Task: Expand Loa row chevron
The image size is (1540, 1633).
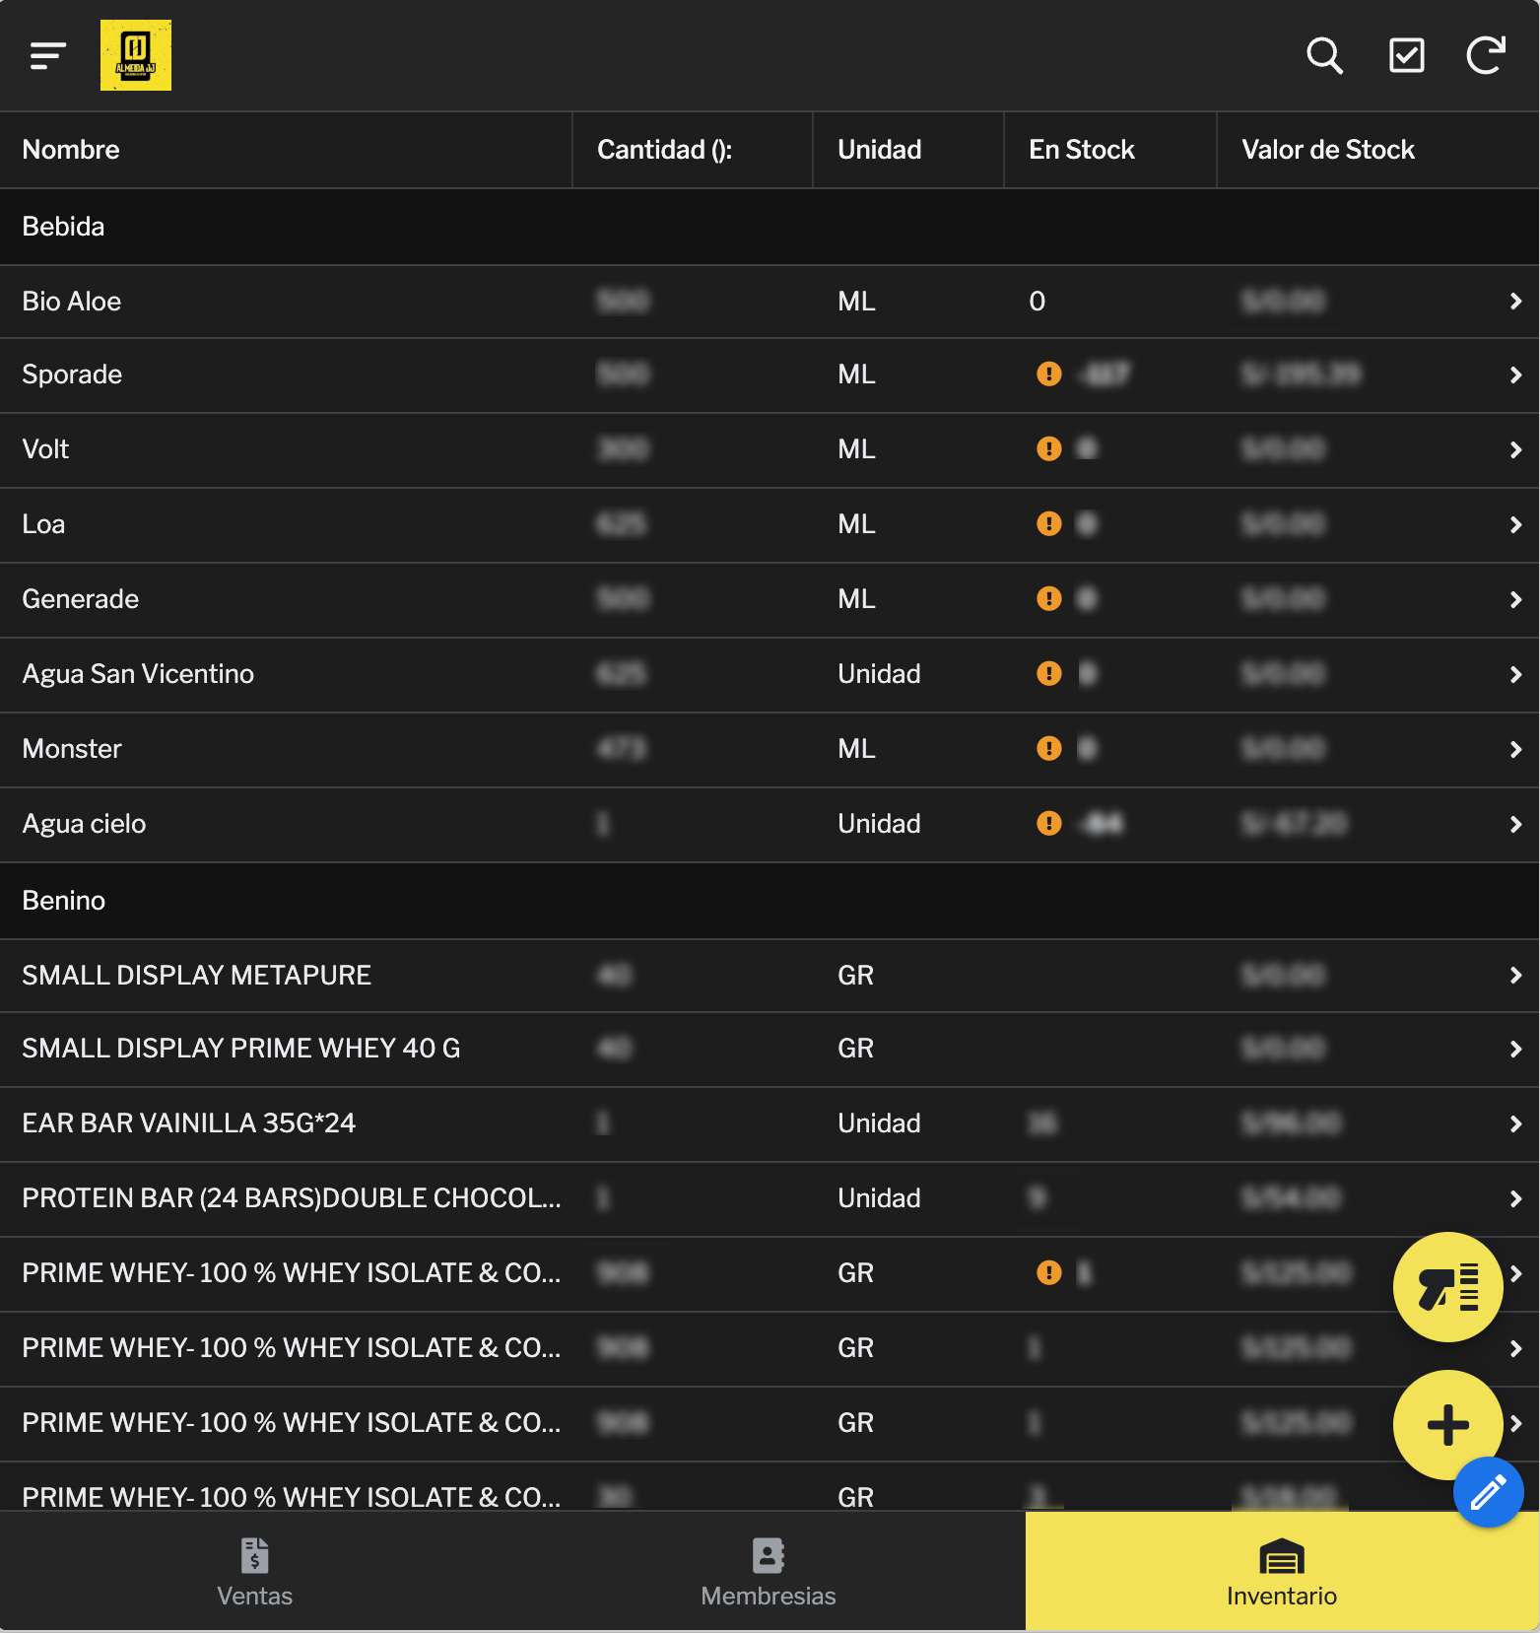Action: pos(1515,524)
